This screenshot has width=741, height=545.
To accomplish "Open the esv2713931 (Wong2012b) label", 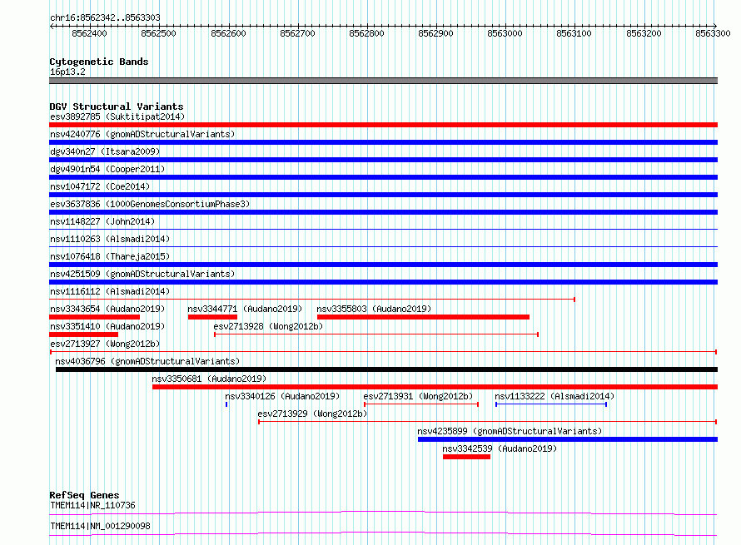I will click(x=418, y=396).
